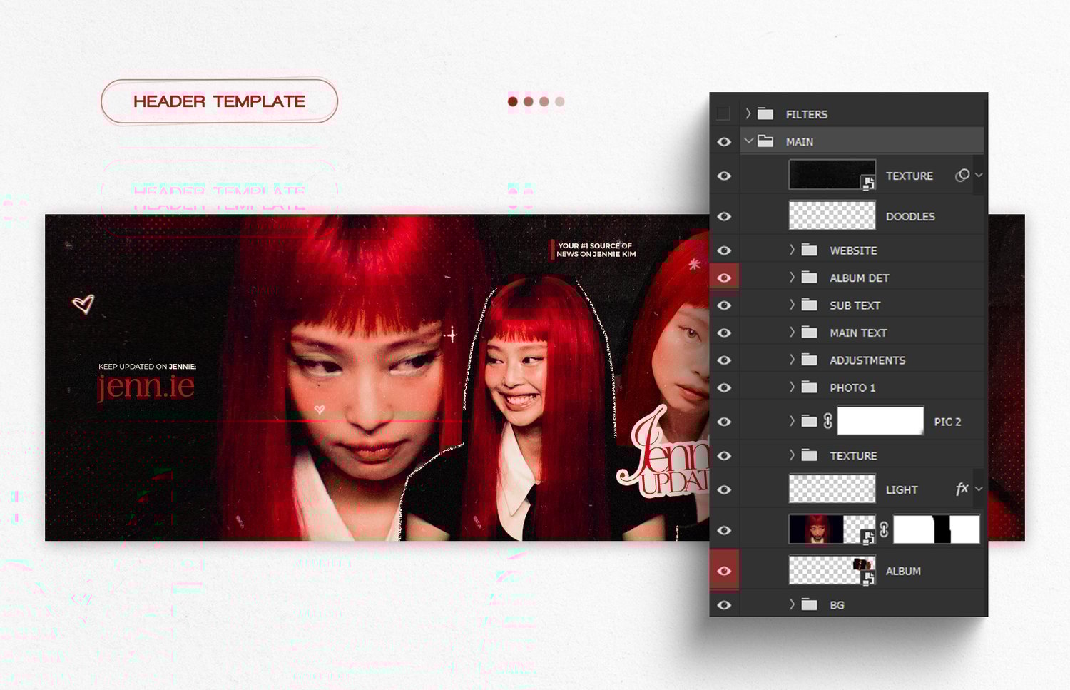Select the ADJUSTMENTS group name
The image size is (1070, 690).
click(x=867, y=360)
